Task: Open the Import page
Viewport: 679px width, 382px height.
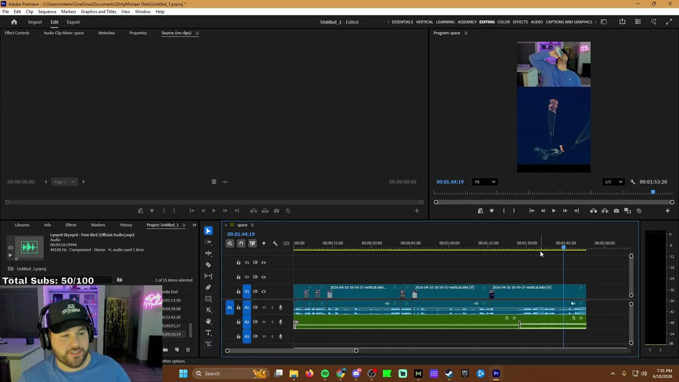Action: (35, 22)
